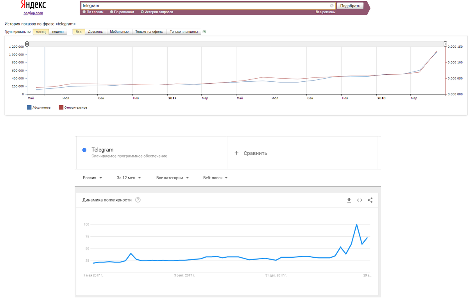Click the red Относительное legend swatch
This screenshot has width=469, height=300.
click(61, 108)
